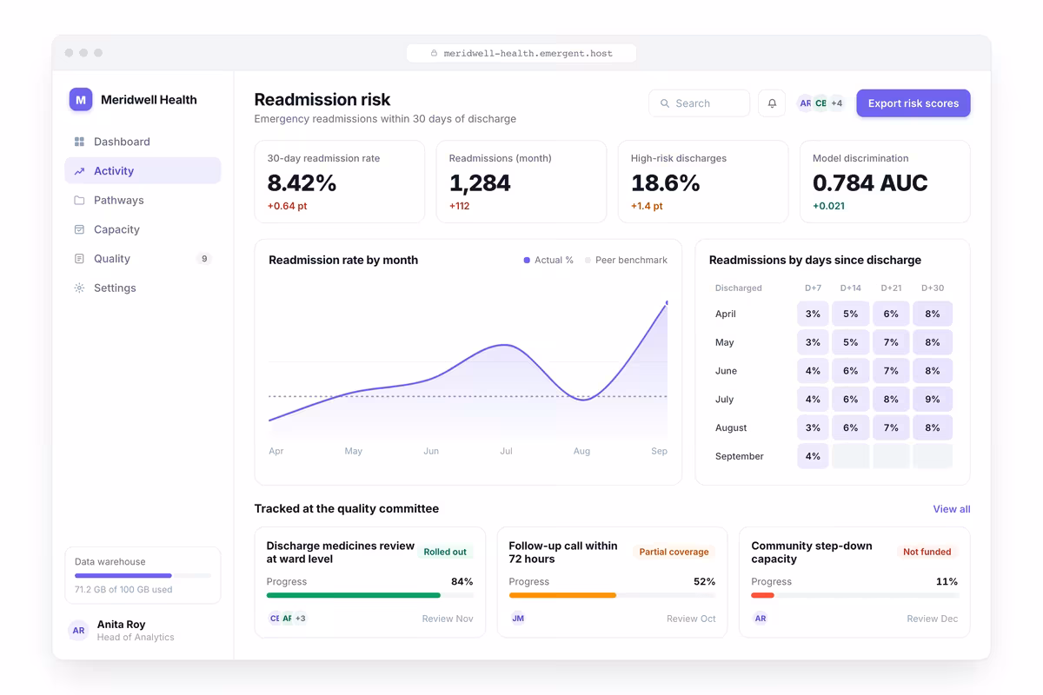The width and height of the screenshot is (1043, 695).
Task: Click the Export risk scores button
Action: 913,103
